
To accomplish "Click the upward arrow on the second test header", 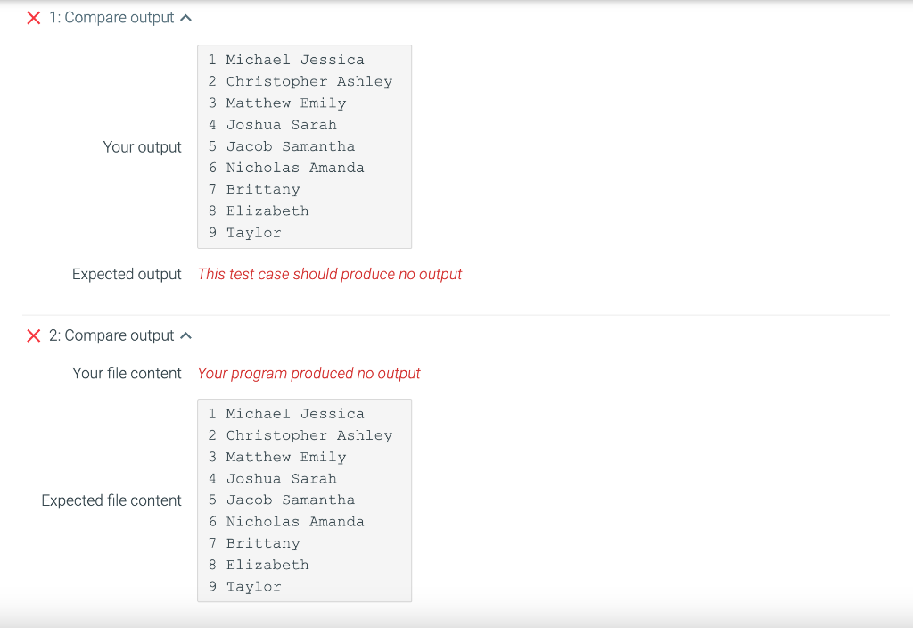I will point(186,335).
